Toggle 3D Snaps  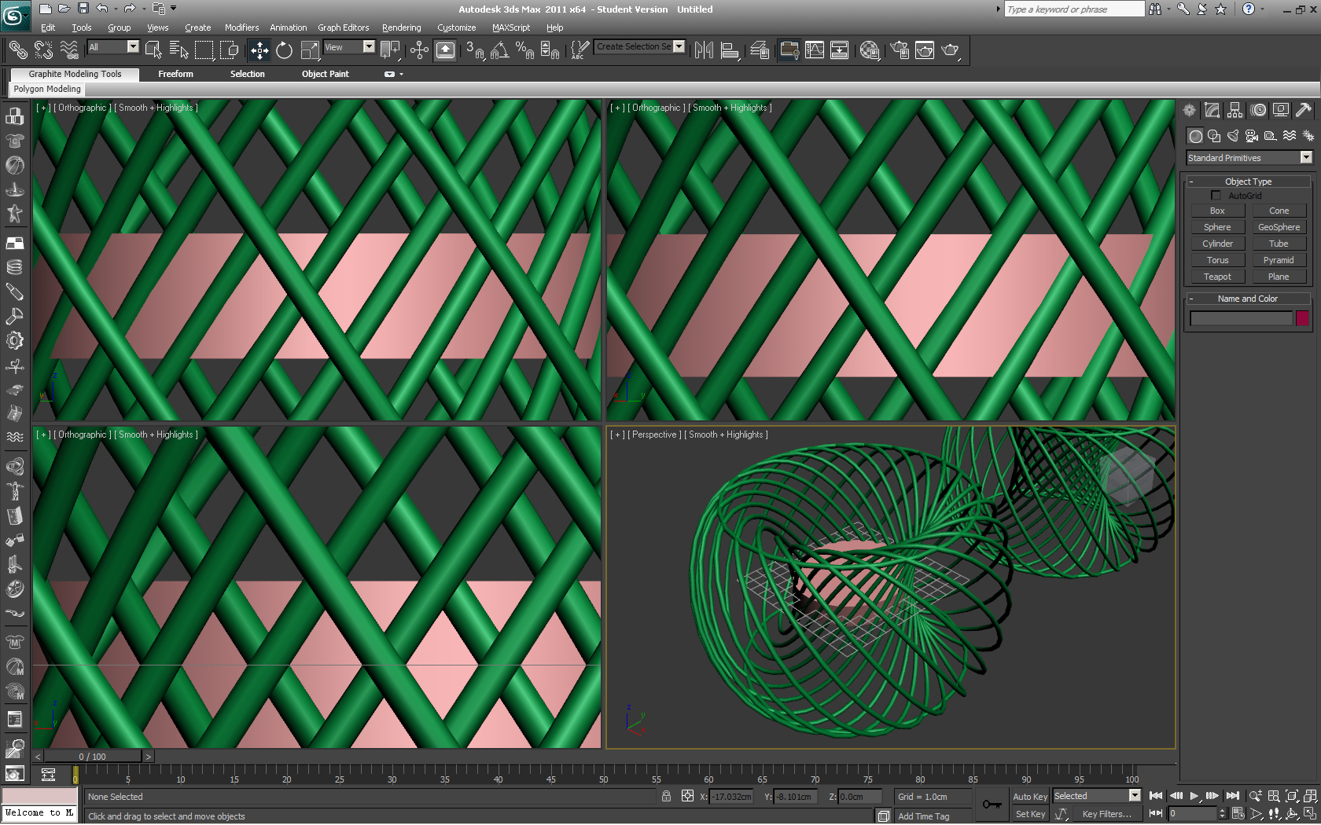pos(475,50)
